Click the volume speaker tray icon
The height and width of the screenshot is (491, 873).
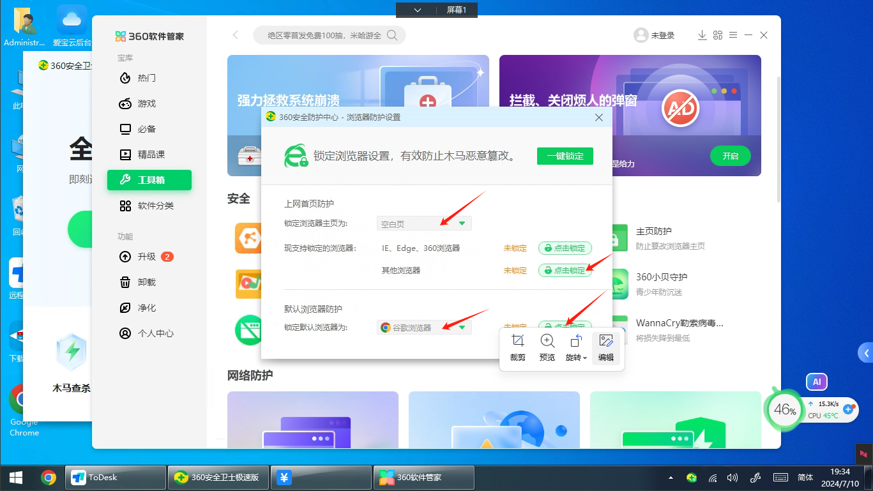click(733, 478)
